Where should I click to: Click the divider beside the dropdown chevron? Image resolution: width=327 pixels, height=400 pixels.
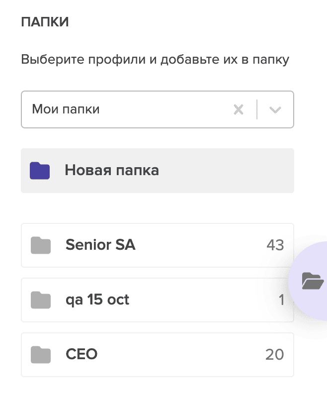[x=257, y=109]
